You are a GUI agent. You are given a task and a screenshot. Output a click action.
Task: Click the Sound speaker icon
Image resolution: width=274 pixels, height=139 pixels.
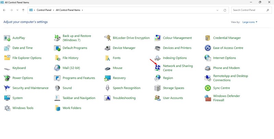click(57, 88)
